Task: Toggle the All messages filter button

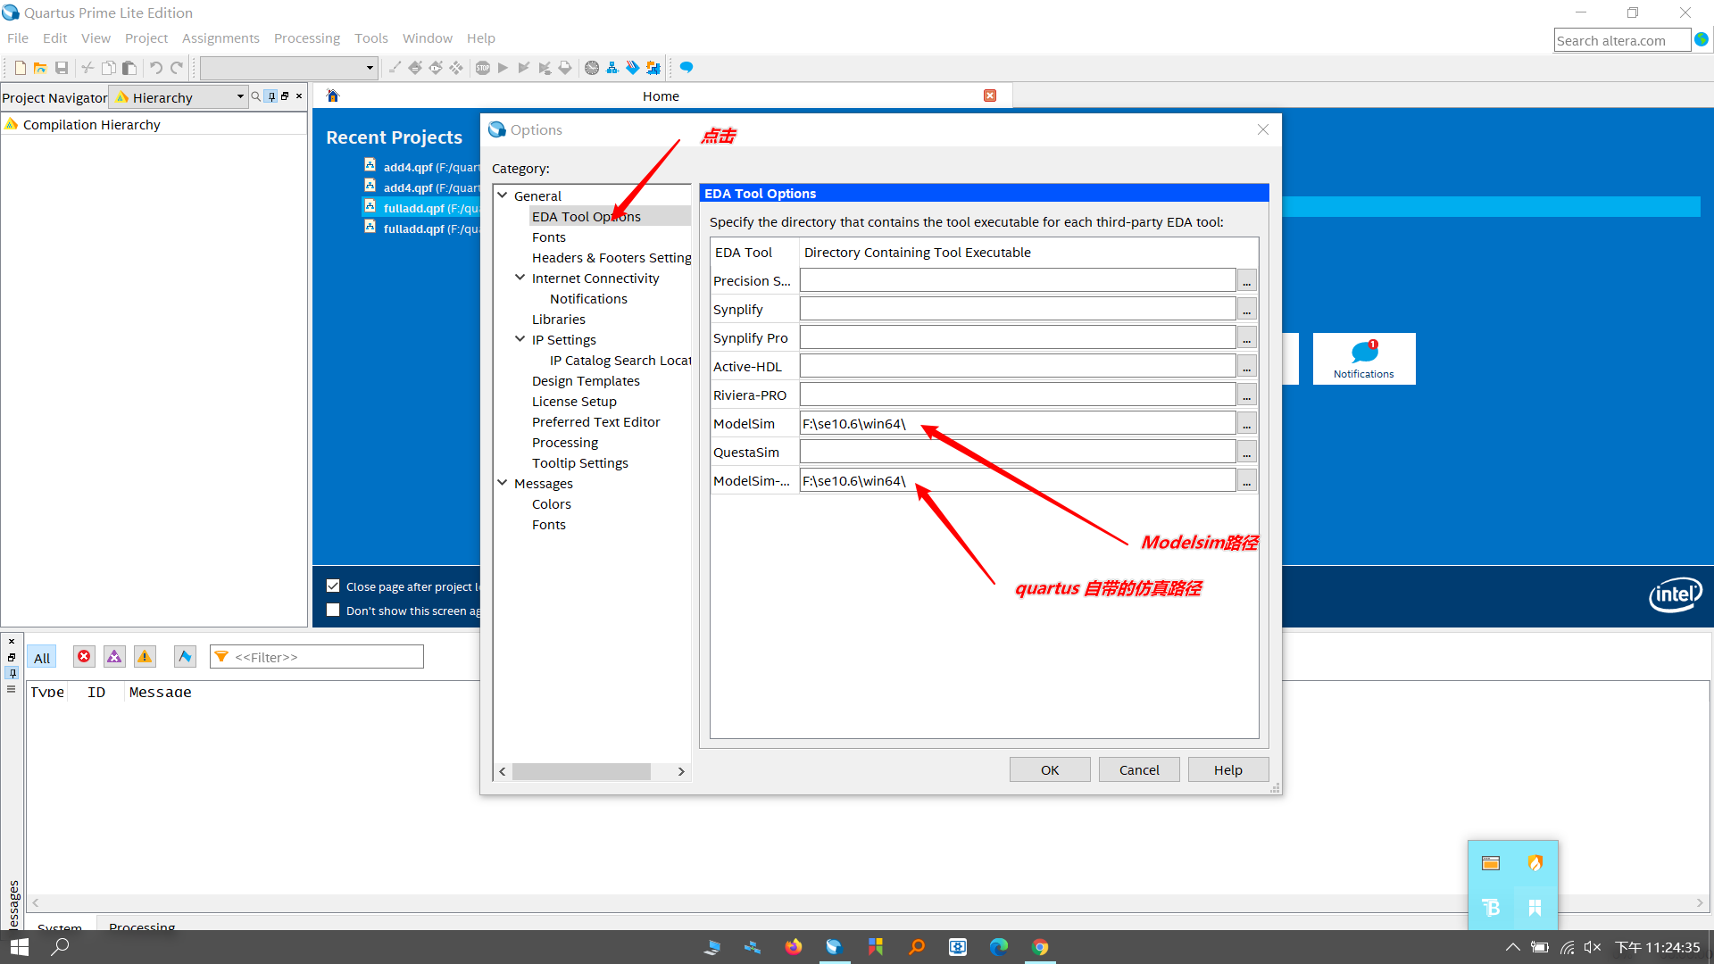Action: pyautogui.click(x=41, y=658)
